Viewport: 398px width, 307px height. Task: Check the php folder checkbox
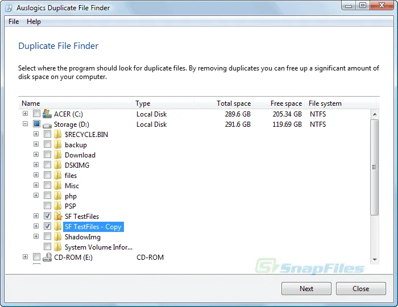[47, 196]
